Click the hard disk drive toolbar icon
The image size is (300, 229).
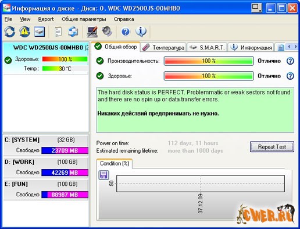[x=40, y=31]
